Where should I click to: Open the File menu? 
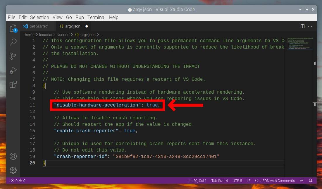[11, 17]
